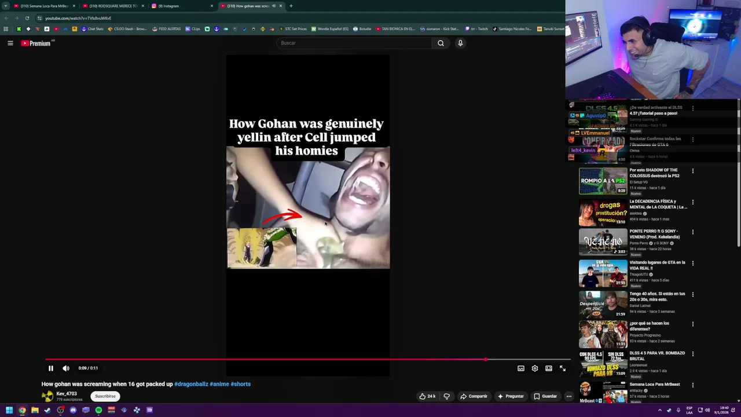Open 'TAN BIONICA EN EL...' bookmark

395,29
